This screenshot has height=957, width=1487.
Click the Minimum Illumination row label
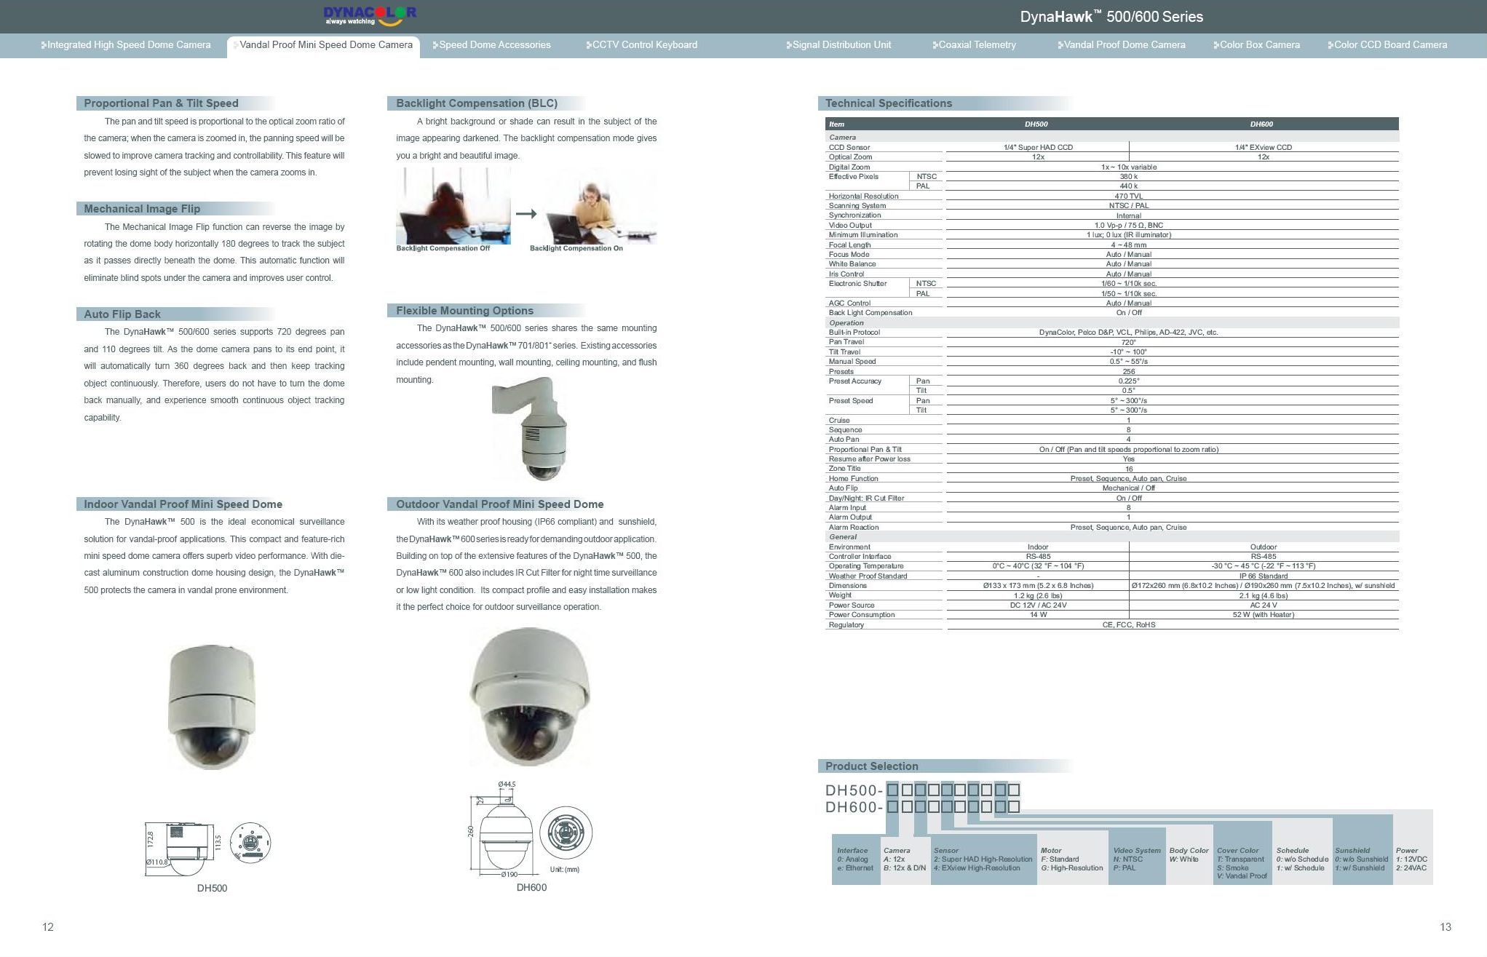[x=863, y=235]
